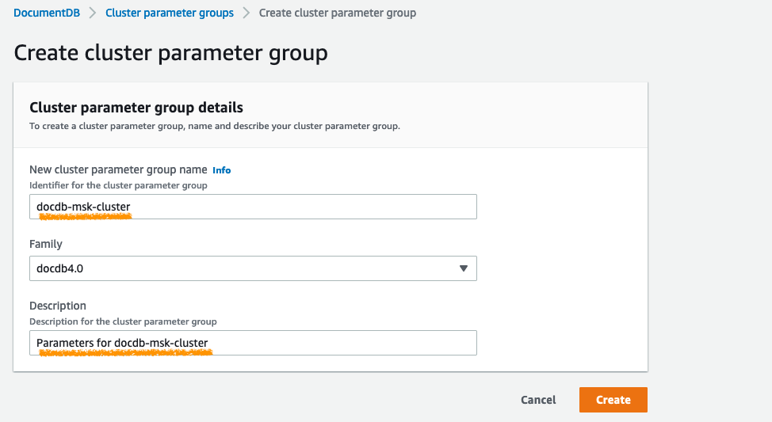The height and width of the screenshot is (422, 772).
Task: Focus the new cluster parameter group name field
Action: click(253, 207)
